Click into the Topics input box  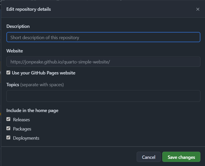click(x=103, y=96)
